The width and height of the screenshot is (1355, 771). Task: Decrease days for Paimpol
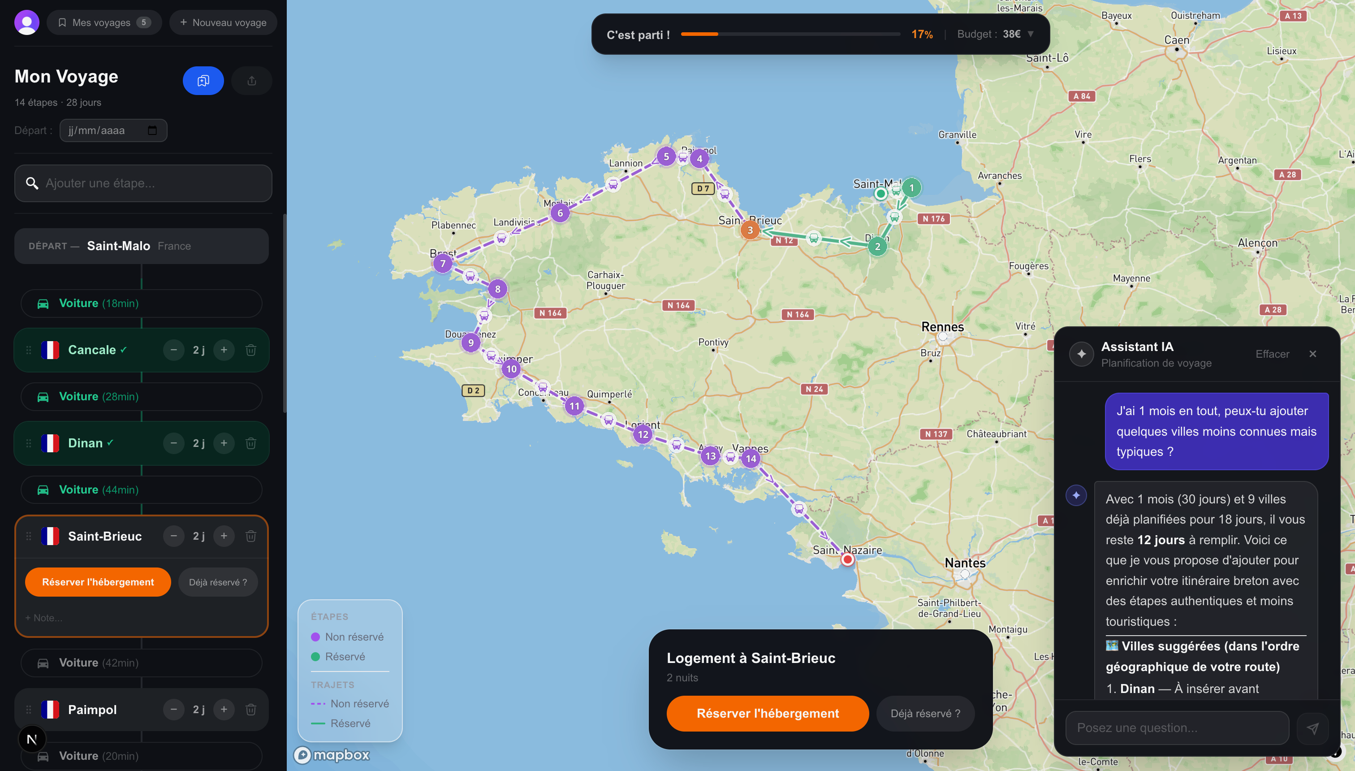173,710
